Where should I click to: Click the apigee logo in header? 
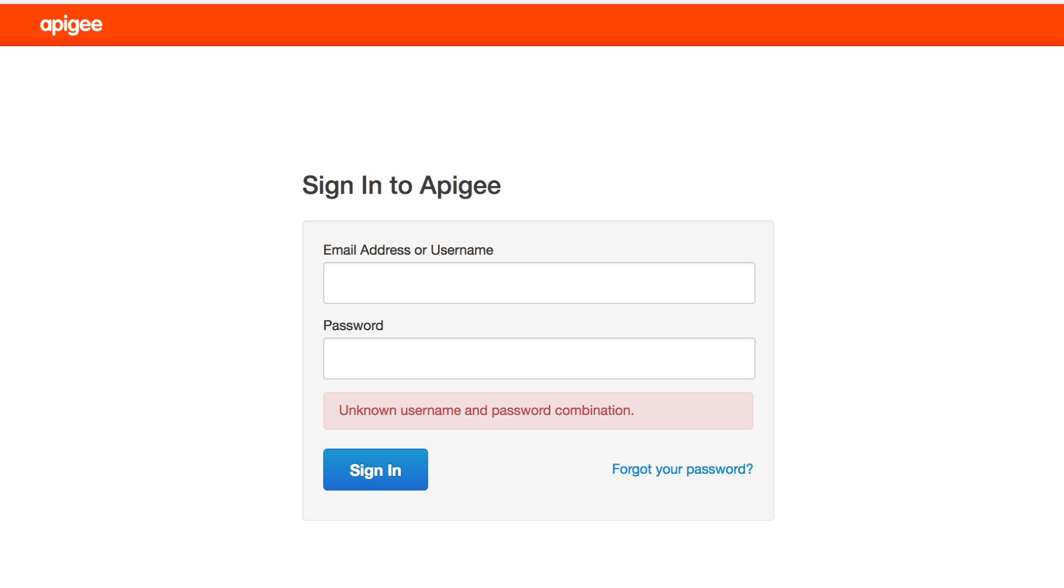tap(71, 24)
